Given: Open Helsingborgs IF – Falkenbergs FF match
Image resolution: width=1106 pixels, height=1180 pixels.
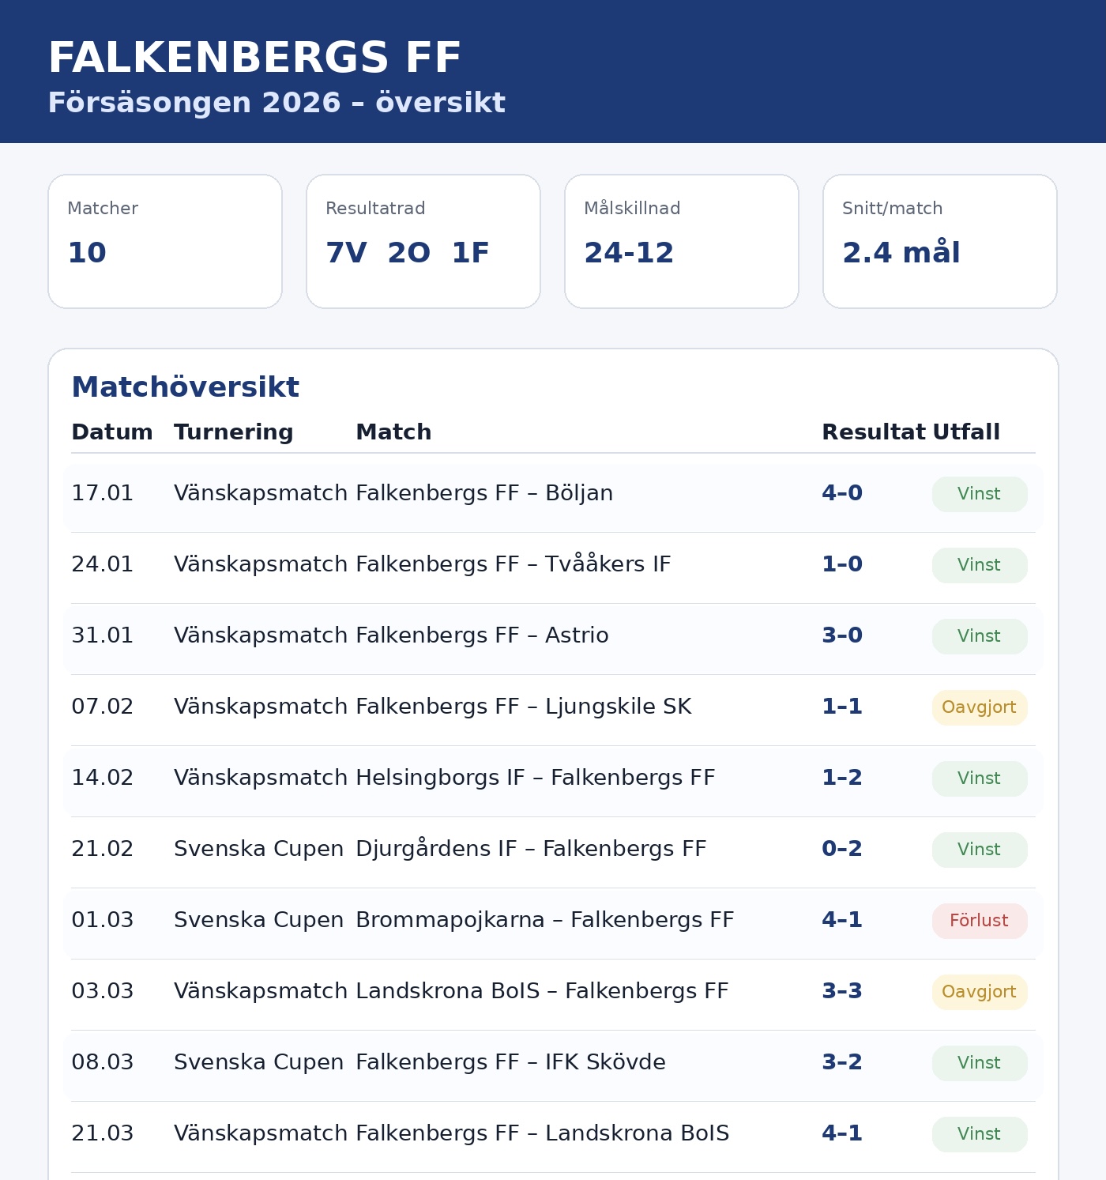Looking at the screenshot, I should [535, 778].
